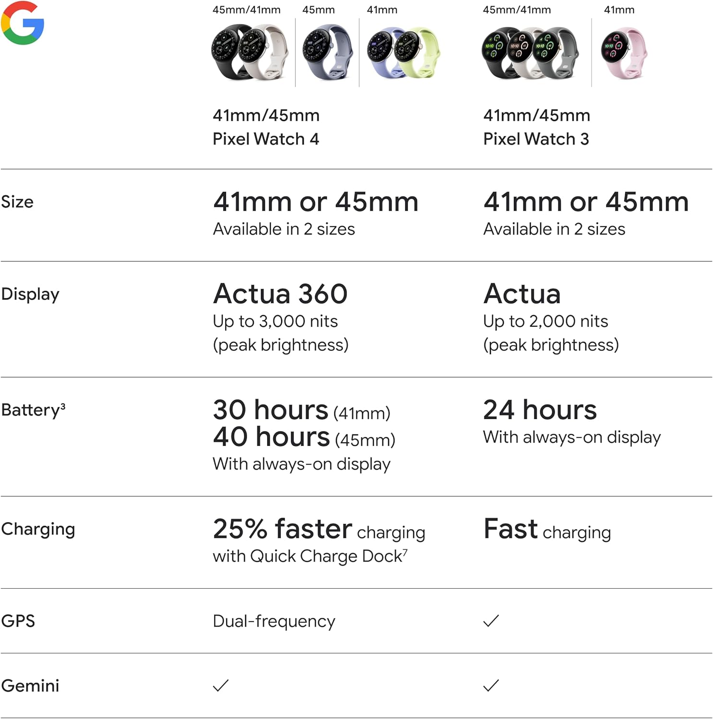Select the pink 41mm Pixel Watch 3 image

point(623,53)
